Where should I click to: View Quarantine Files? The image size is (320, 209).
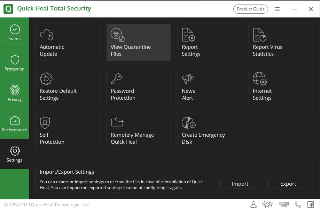[x=139, y=42]
